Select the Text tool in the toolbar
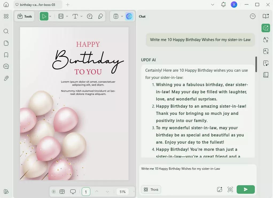The width and height of the screenshot is (273, 198). (75, 16)
